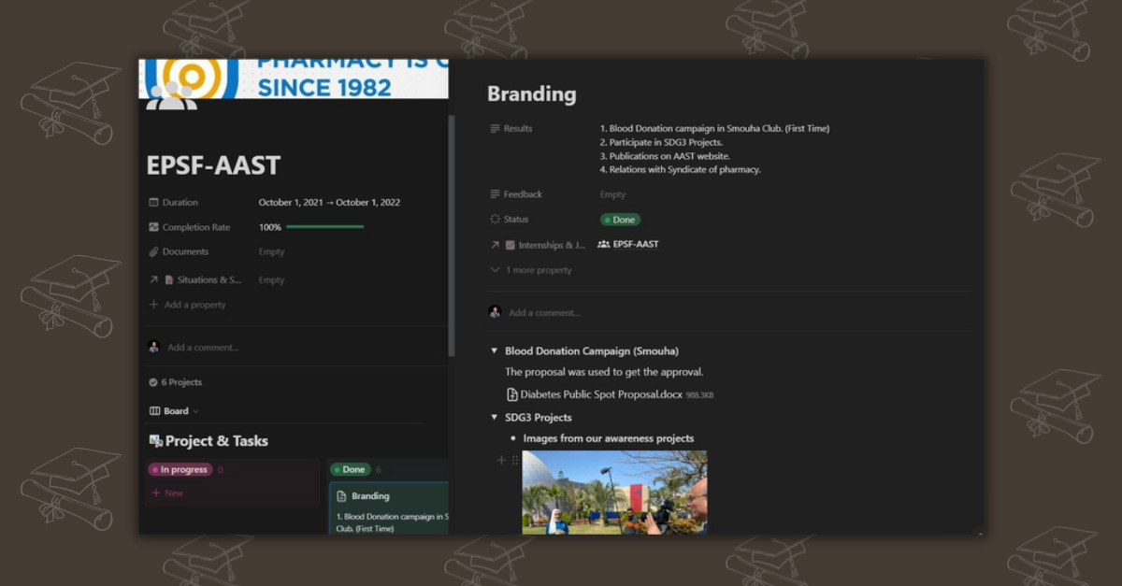Click 'Participate in SDG3 Projects' result line
Viewport: 1122px width, 586px height.
[x=661, y=142]
